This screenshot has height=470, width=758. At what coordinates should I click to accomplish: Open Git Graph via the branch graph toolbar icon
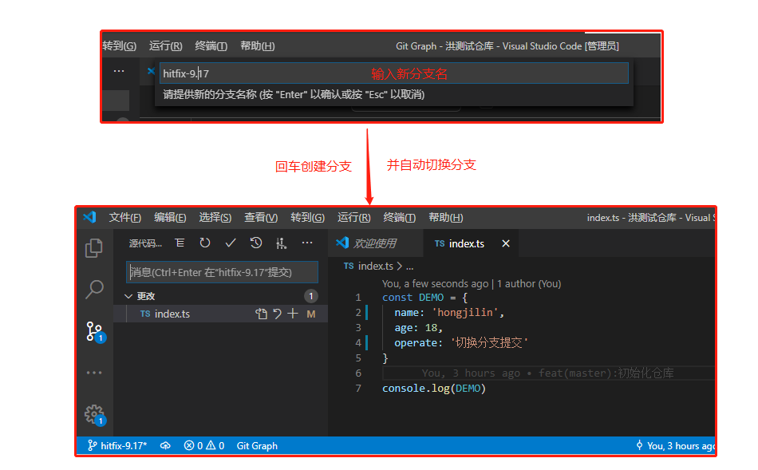pos(282,243)
